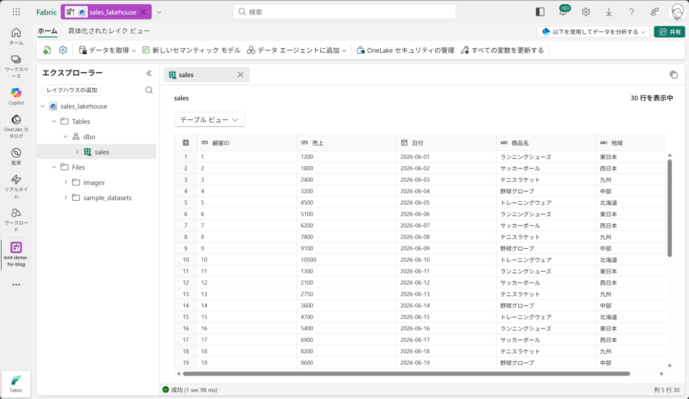Switch to the ホーム ribbon tab
Viewport: 689px width, 399px height.
(x=48, y=31)
